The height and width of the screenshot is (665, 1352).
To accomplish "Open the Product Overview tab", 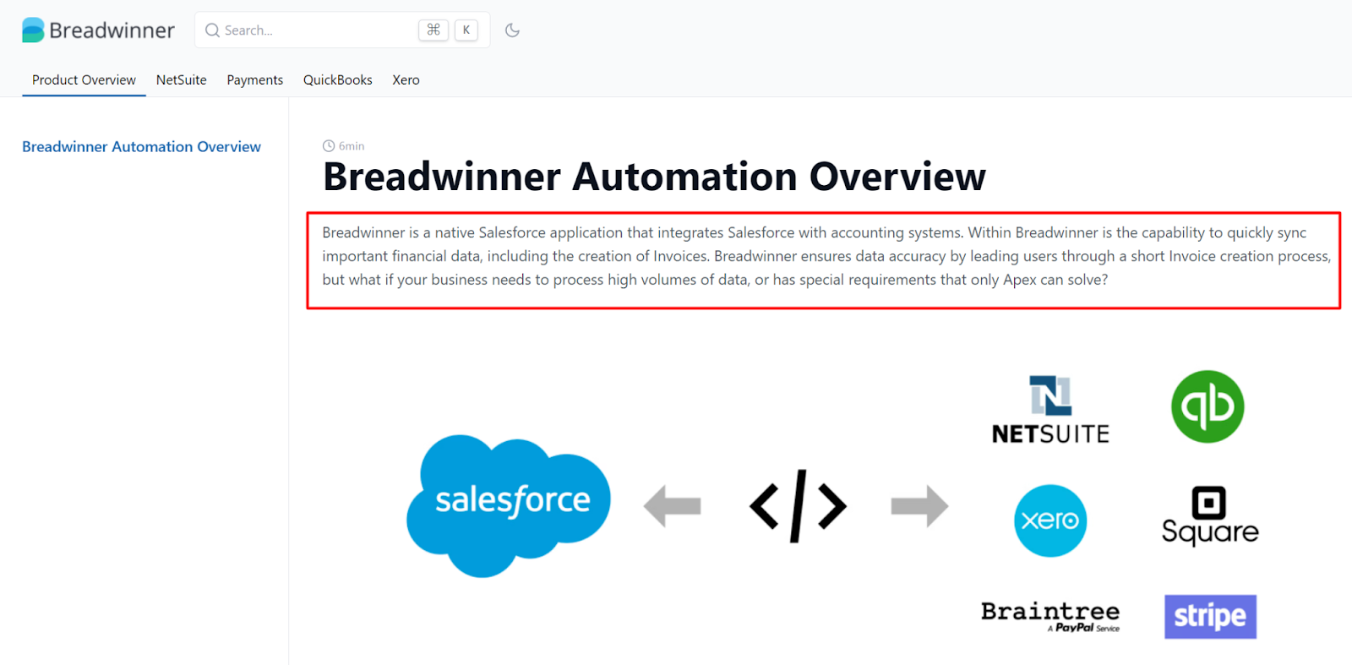I will click(84, 80).
